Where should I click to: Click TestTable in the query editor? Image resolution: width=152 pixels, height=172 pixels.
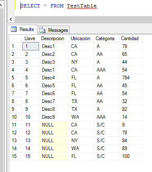click(82, 6)
